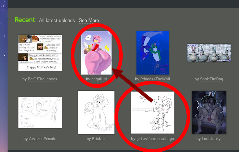Visit SonieTheDog profile link
This screenshot has width=239, height=152.
click(212, 79)
